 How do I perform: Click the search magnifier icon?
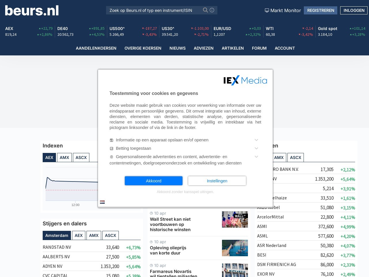pyautogui.click(x=205, y=10)
